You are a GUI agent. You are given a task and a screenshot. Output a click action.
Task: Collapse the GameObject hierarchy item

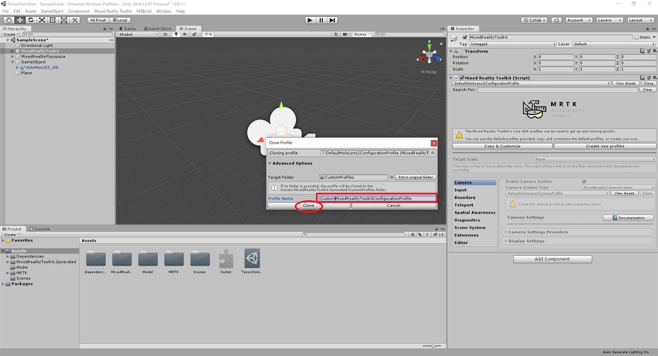[13, 62]
